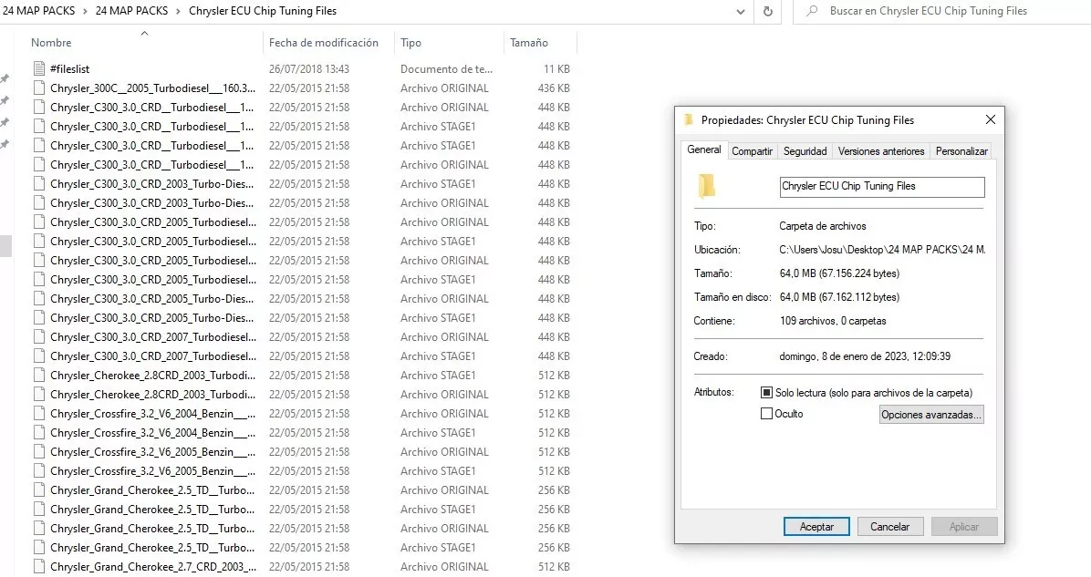The image size is (1091, 577).
Task: Switch to the Compartir tab
Action: (753, 151)
